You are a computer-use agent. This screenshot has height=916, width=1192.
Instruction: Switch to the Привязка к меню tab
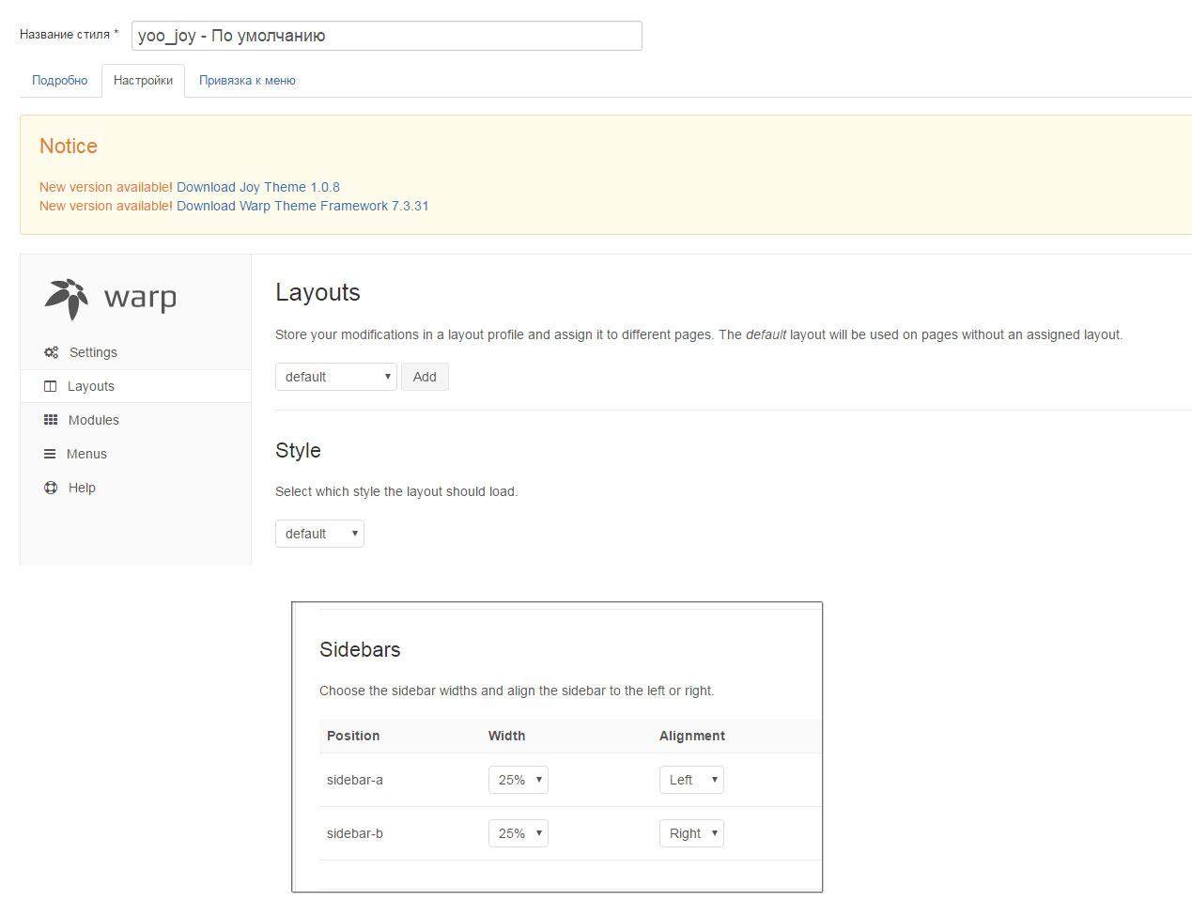[x=247, y=81]
